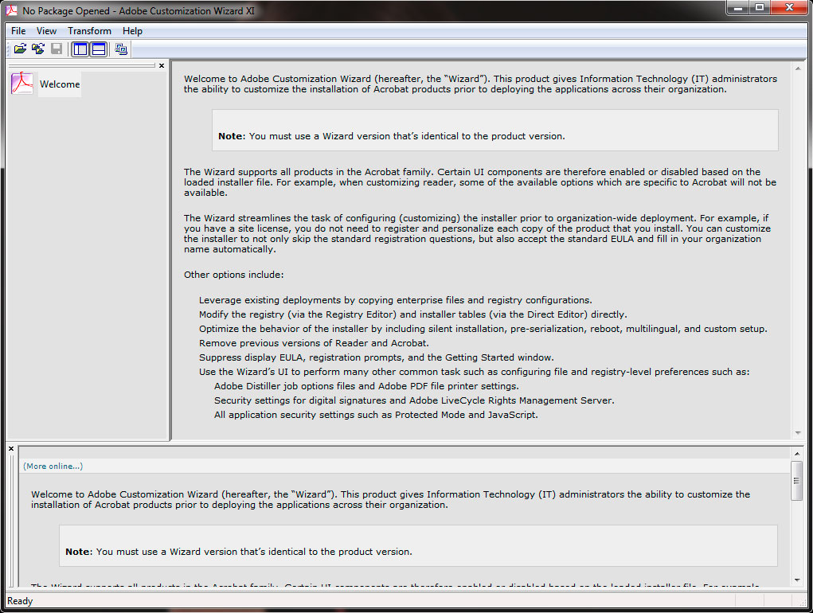Viewport: 813px width, 613px height.
Task: Click the line starting 'Optimize the behavior'
Action: tap(483, 329)
